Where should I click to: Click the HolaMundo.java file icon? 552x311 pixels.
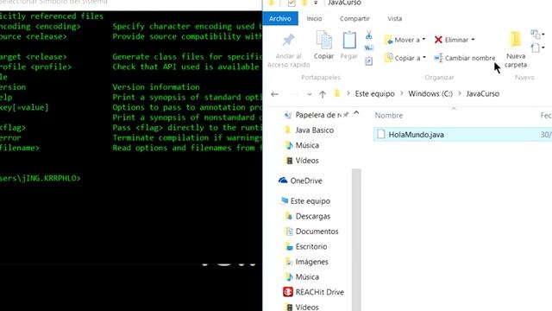point(381,135)
